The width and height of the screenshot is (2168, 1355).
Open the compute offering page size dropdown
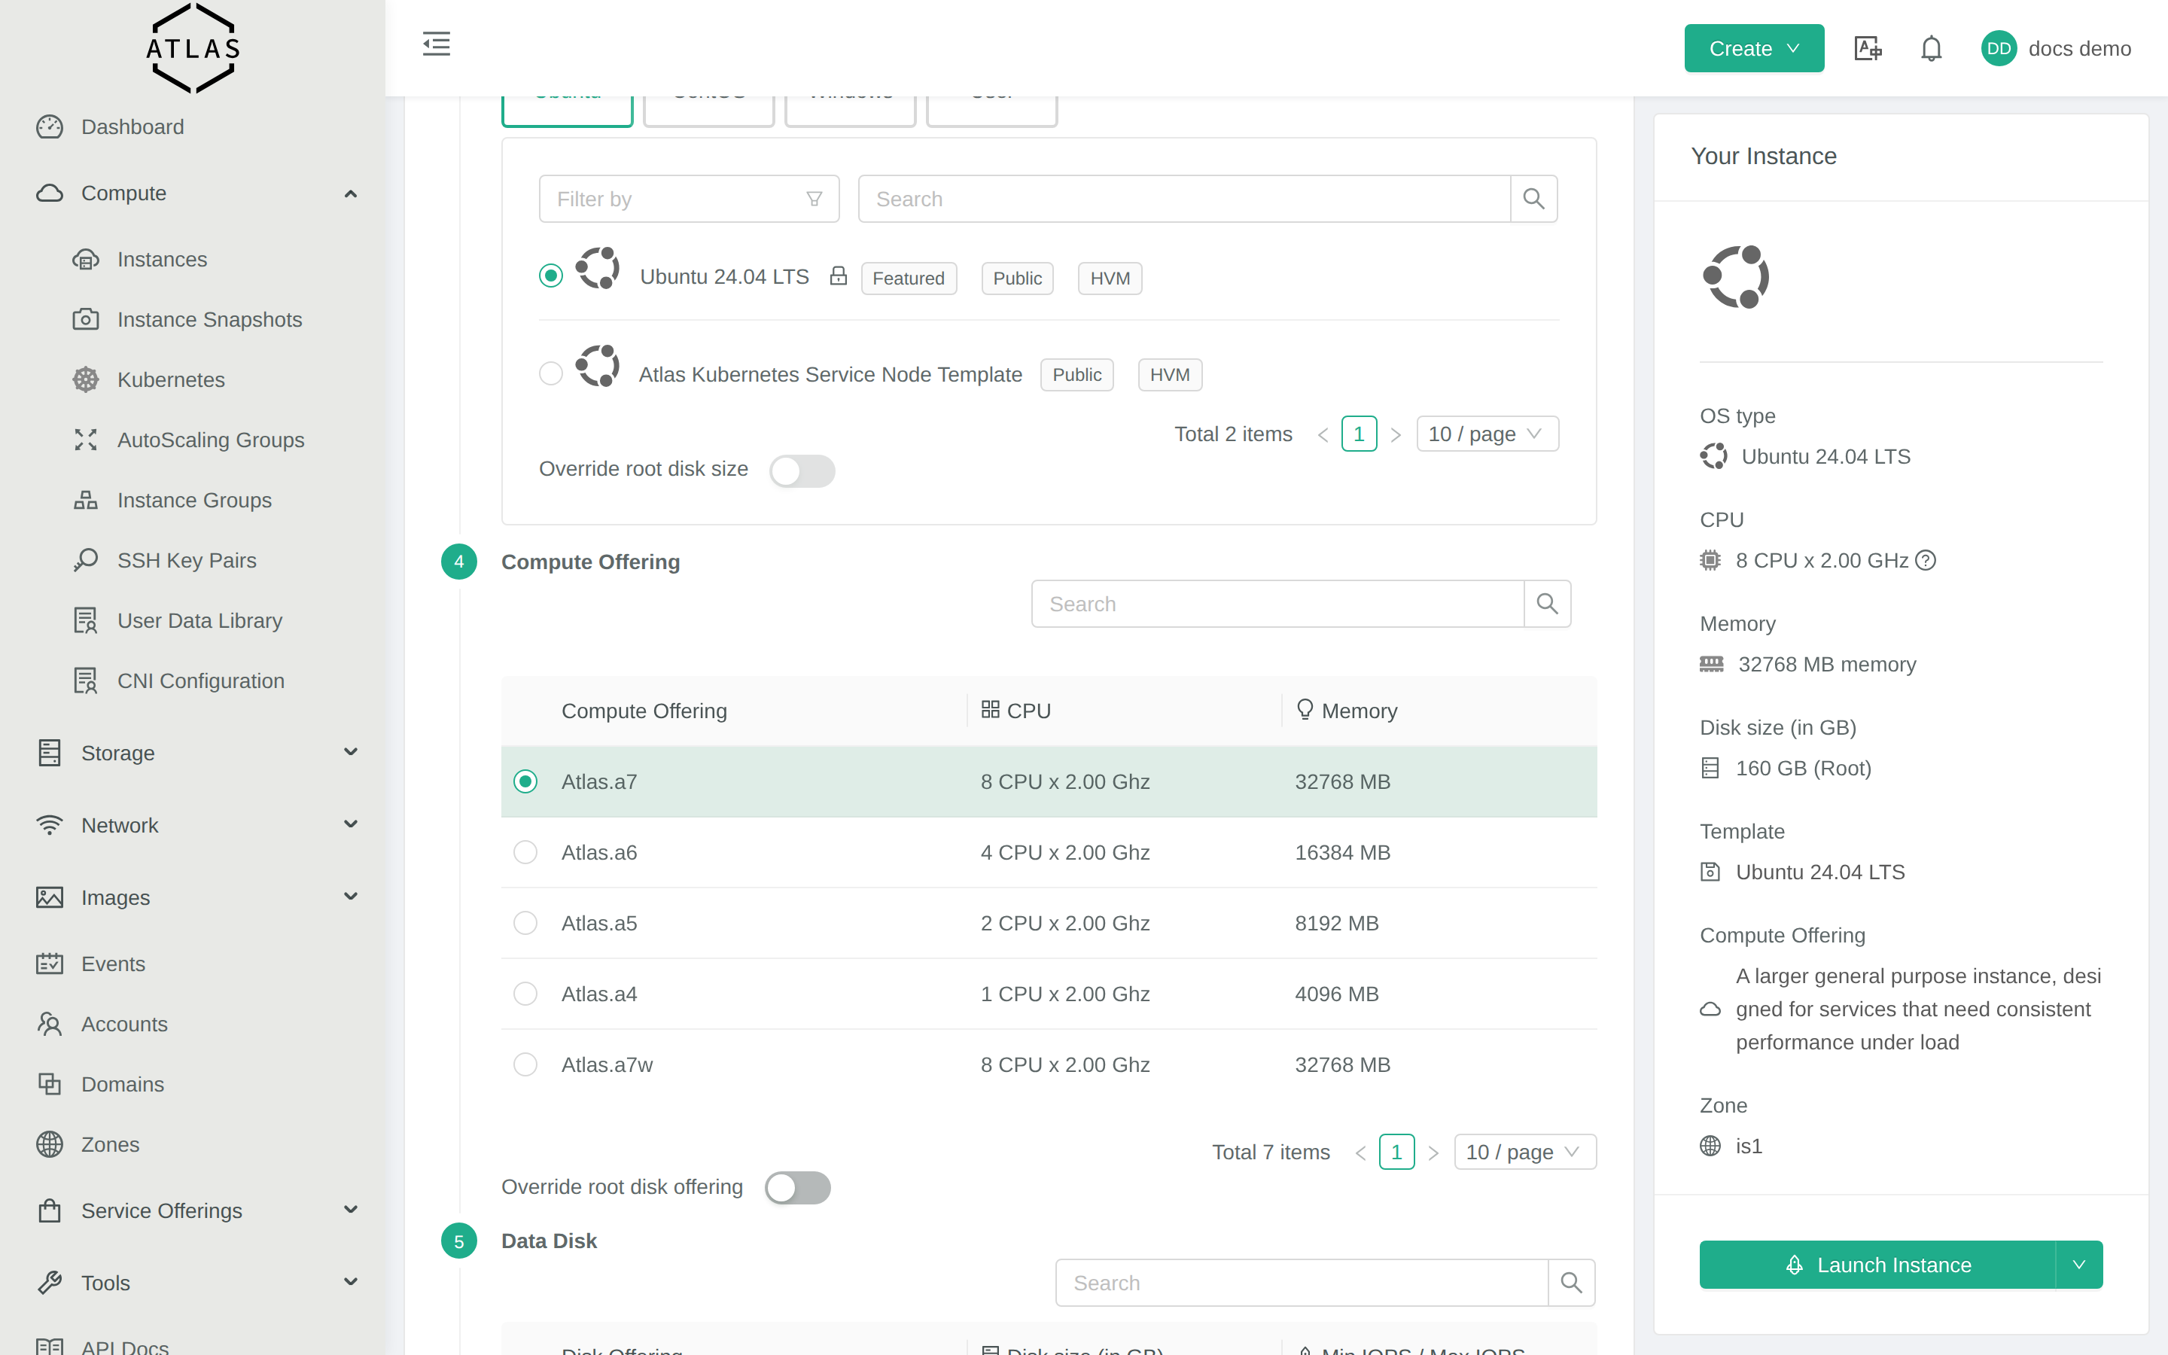(1525, 1152)
